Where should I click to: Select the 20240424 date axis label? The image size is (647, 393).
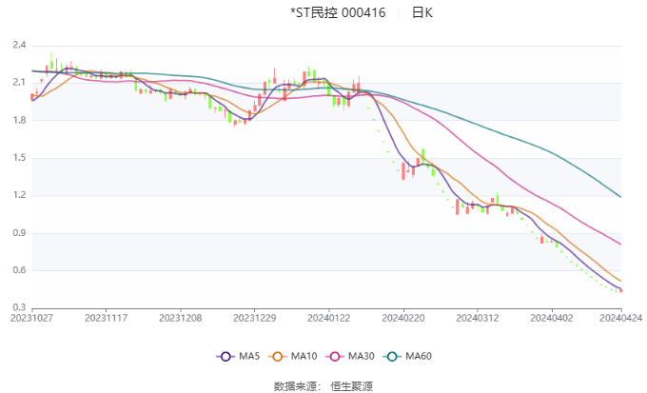tap(621, 318)
